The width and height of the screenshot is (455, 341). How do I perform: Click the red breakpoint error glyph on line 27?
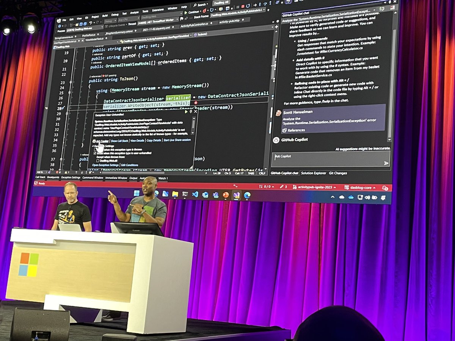(196, 102)
